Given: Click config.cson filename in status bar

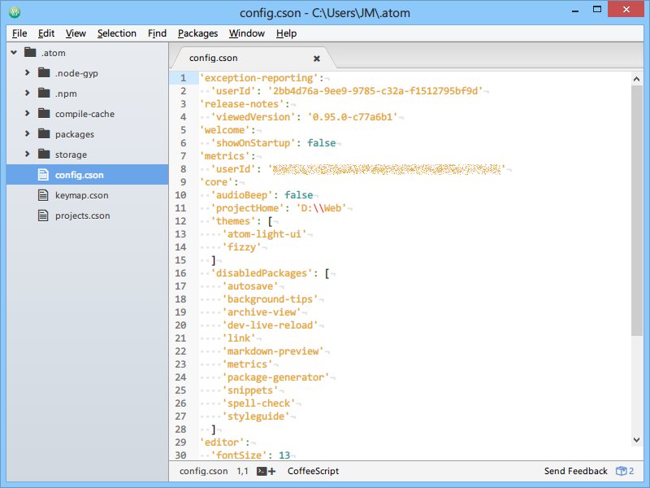Looking at the screenshot, I should click(204, 471).
